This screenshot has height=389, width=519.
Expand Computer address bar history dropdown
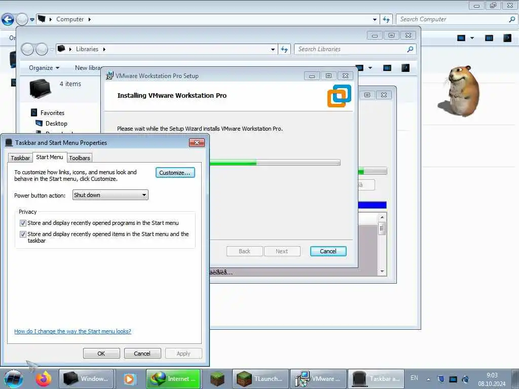click(375, 20)
